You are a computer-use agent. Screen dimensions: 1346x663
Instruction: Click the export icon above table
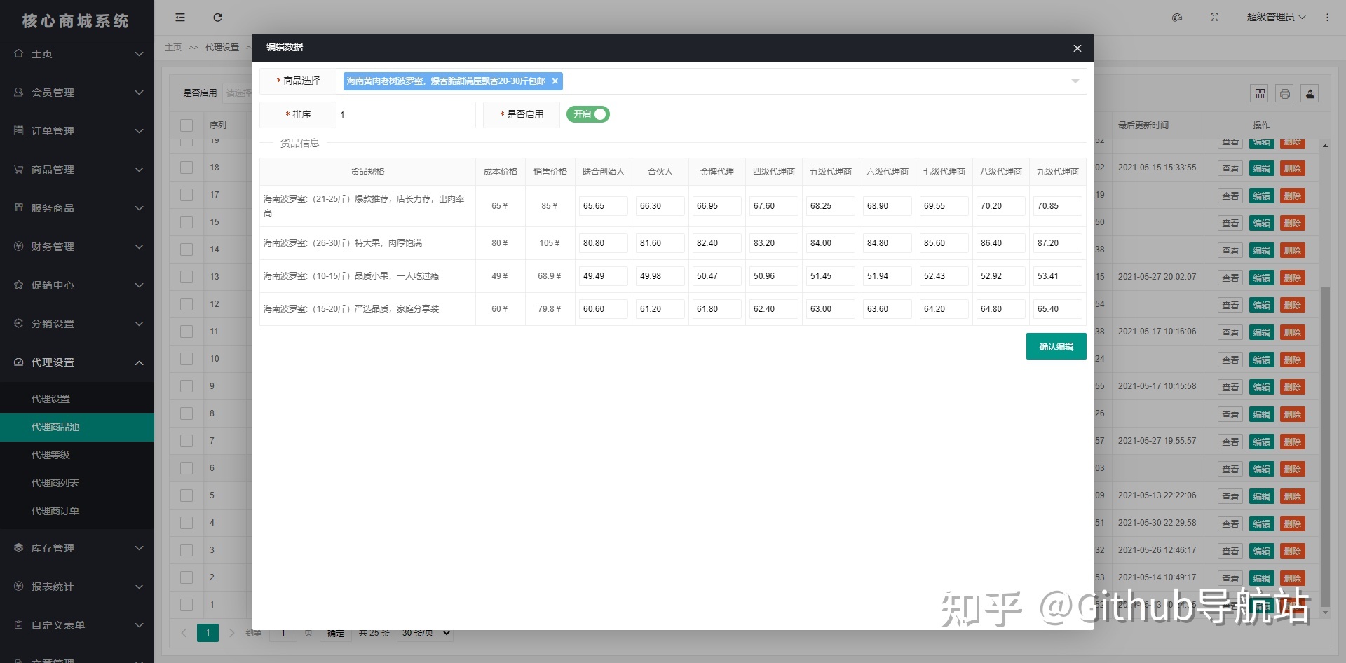1310,94
